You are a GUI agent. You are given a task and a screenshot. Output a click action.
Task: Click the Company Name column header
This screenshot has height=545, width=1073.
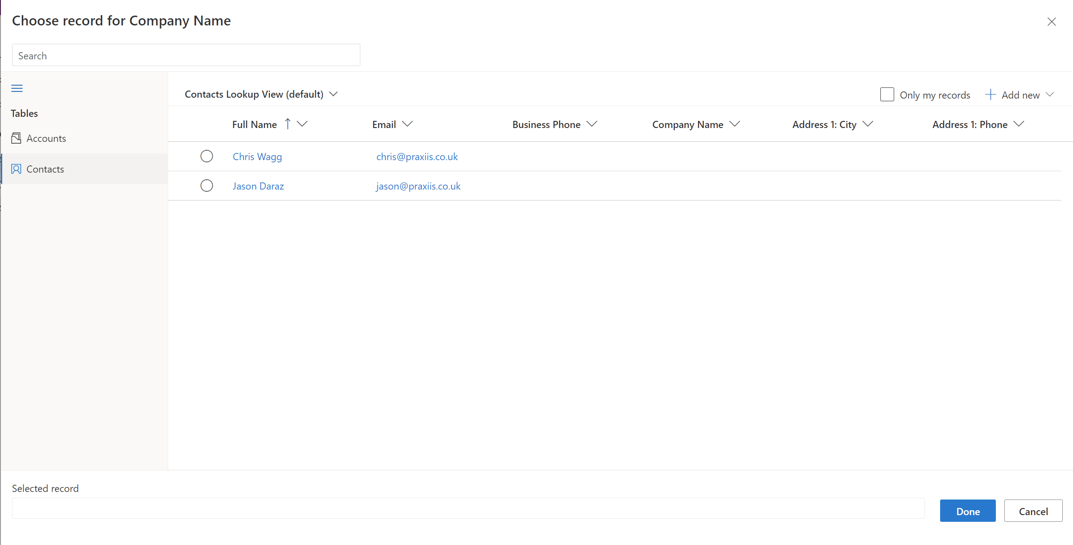688,124
